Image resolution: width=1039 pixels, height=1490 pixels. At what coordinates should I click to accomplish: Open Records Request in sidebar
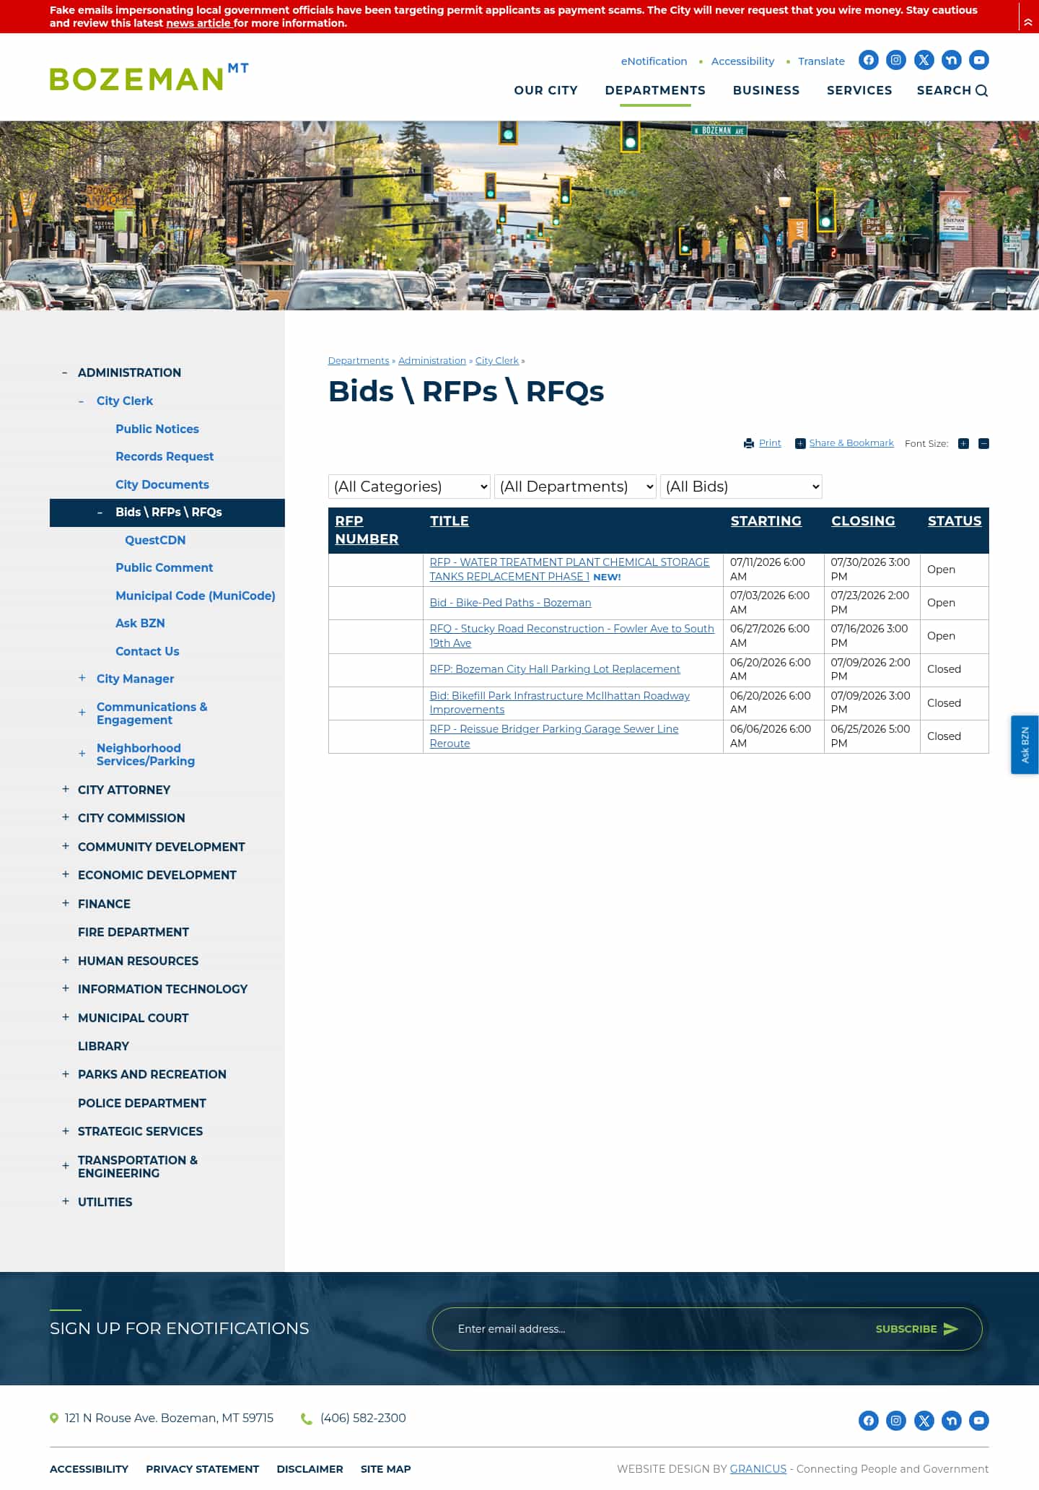click(165, 456)
